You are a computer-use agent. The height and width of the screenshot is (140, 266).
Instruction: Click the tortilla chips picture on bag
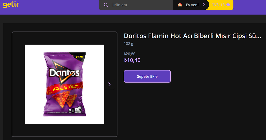click(65, 99)
